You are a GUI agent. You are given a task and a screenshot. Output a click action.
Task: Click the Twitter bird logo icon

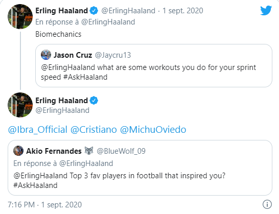click(x=266, y=10)
